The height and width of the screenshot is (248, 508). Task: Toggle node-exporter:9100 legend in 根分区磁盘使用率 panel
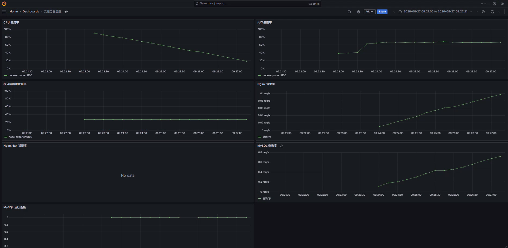point(20,137)
